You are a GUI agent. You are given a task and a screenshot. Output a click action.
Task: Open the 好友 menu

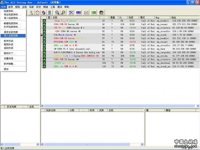[x=38, y=7]
